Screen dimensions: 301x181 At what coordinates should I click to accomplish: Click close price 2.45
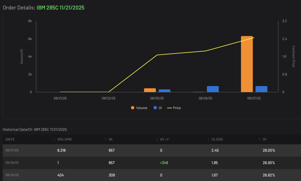(x=215, y=150)
